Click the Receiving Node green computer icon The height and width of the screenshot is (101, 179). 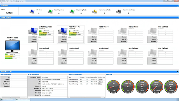(50, 12)
